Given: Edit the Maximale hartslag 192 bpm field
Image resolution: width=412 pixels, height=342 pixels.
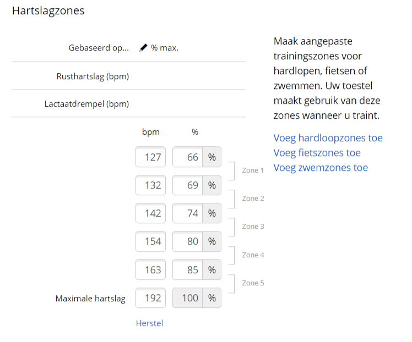Looking at the screenshot, I should point(151,298).
